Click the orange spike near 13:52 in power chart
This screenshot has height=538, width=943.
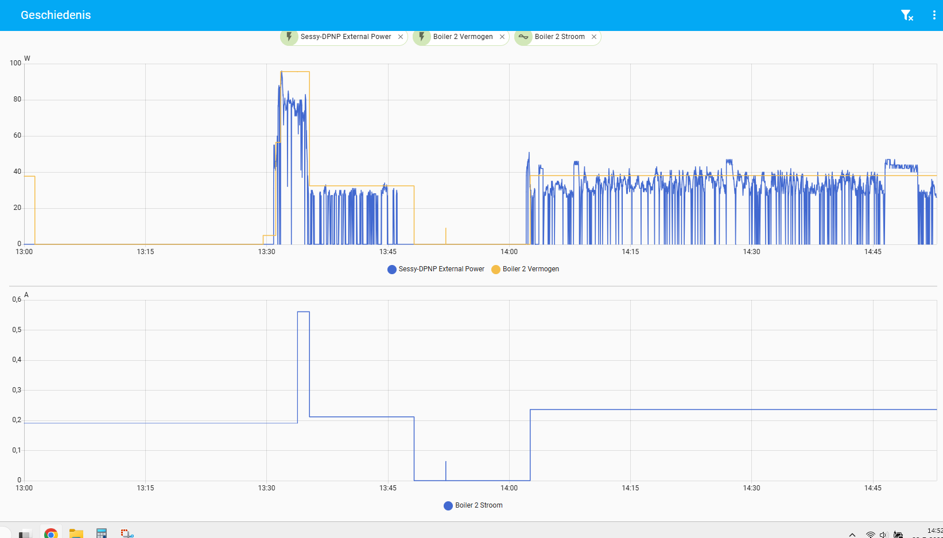pyautogui.click(x=445, y=236)
